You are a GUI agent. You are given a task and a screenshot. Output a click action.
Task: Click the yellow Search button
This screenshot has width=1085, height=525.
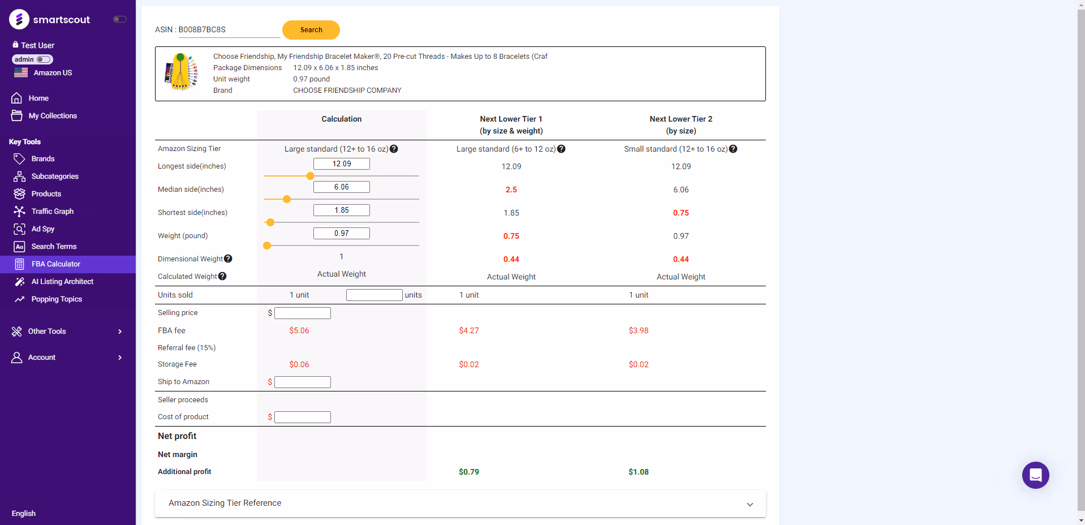tap(311, 30)
